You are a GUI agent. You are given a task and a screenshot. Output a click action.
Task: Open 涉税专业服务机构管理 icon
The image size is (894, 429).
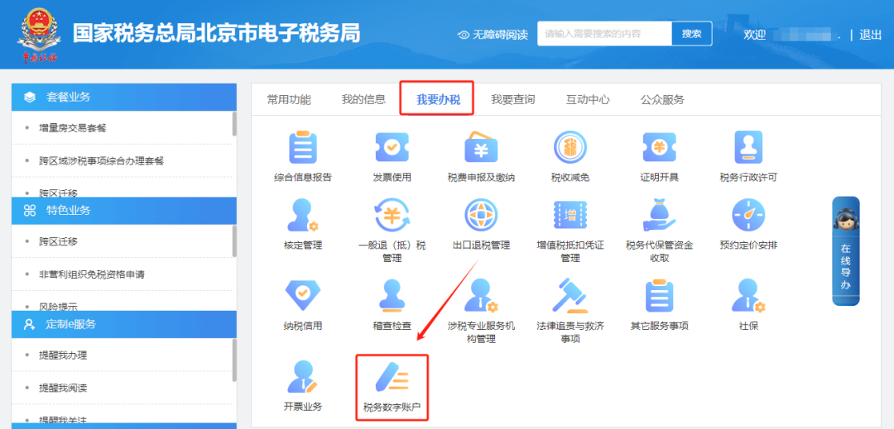click(x=481, y=296)
